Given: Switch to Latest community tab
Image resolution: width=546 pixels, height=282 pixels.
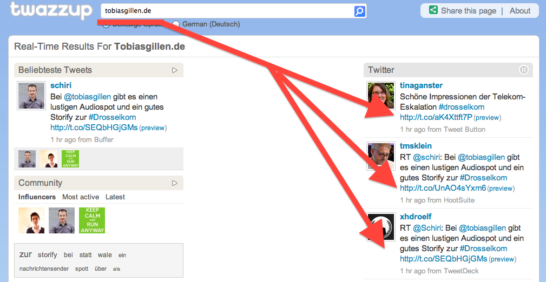Looking at the screenshot, I should tap(115, 197).
